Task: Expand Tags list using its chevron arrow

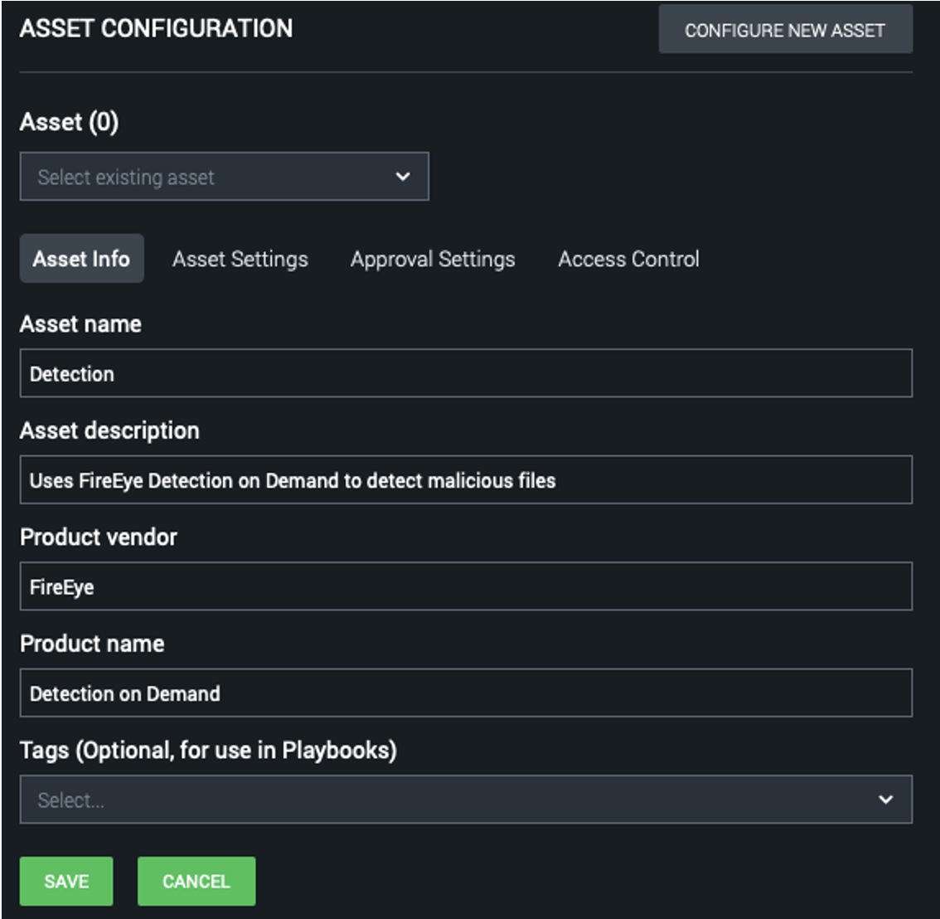Action: pos(885,800)
